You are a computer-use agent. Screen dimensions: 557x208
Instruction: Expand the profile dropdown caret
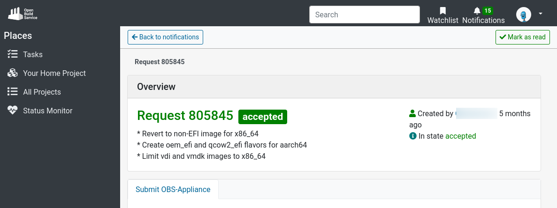[x=541, y=14]
